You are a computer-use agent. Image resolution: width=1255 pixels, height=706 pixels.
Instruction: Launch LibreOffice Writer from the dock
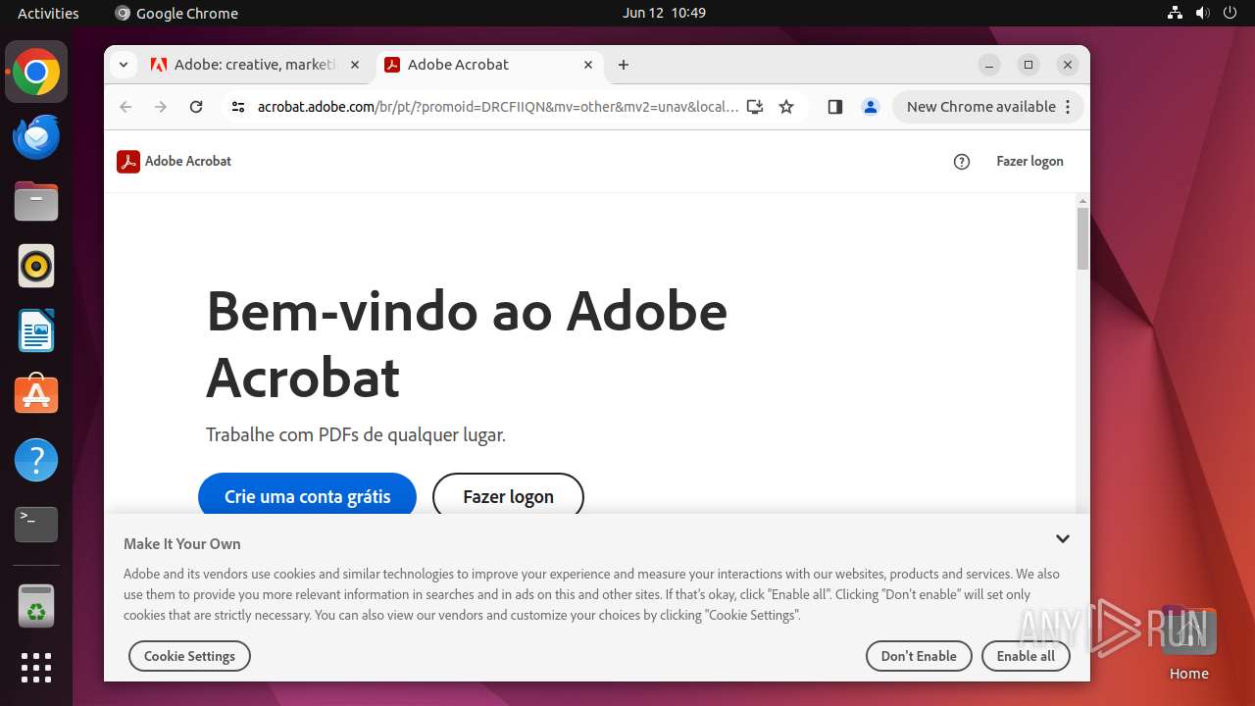pyautogui.click(x=36, y=330)
